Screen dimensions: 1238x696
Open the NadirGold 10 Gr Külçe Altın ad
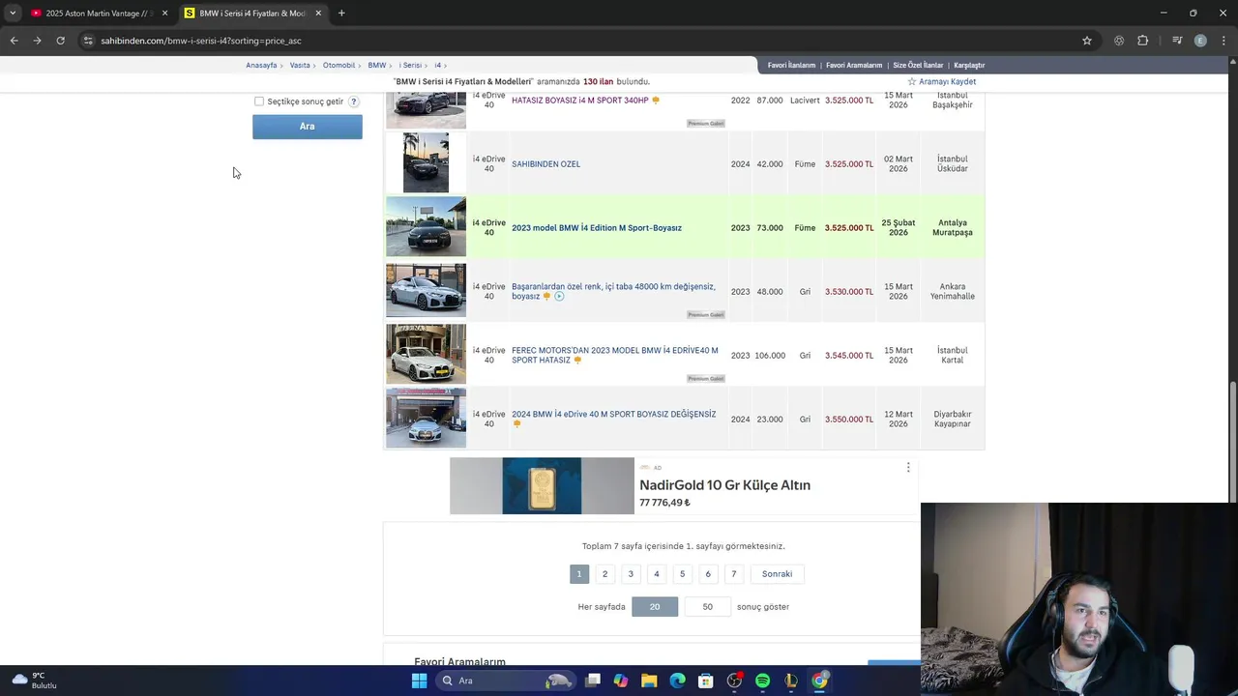point(724,485)
